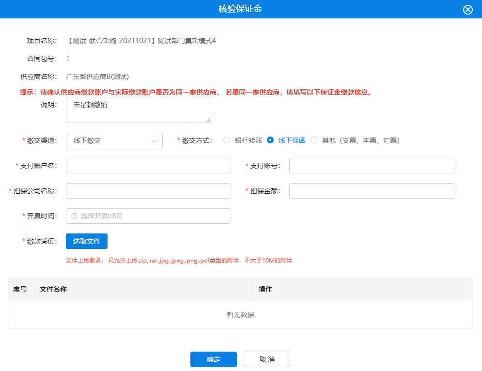Choose 其他（支票、本票、汇票） radio option

[314, 140]
